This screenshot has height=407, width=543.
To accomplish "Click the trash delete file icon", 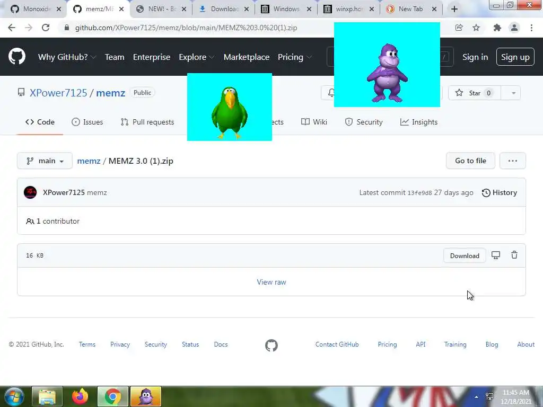I will click(x=514, y=255).
